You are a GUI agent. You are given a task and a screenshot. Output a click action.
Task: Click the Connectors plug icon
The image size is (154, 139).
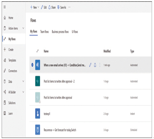coord(5,71)
